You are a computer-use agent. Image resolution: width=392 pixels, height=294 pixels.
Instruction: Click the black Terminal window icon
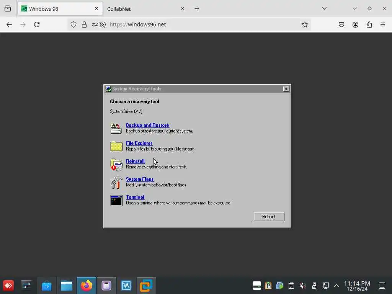pos(116,201)
